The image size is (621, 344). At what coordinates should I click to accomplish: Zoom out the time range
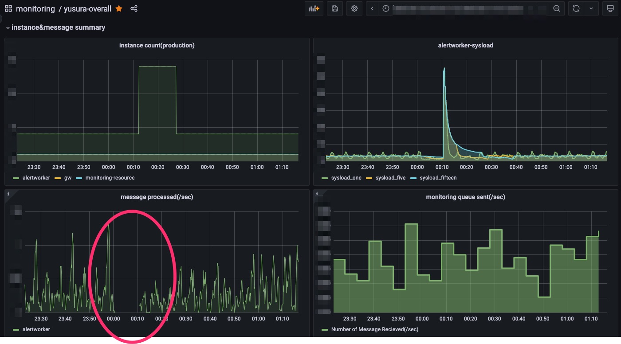[x=556, y=8]
